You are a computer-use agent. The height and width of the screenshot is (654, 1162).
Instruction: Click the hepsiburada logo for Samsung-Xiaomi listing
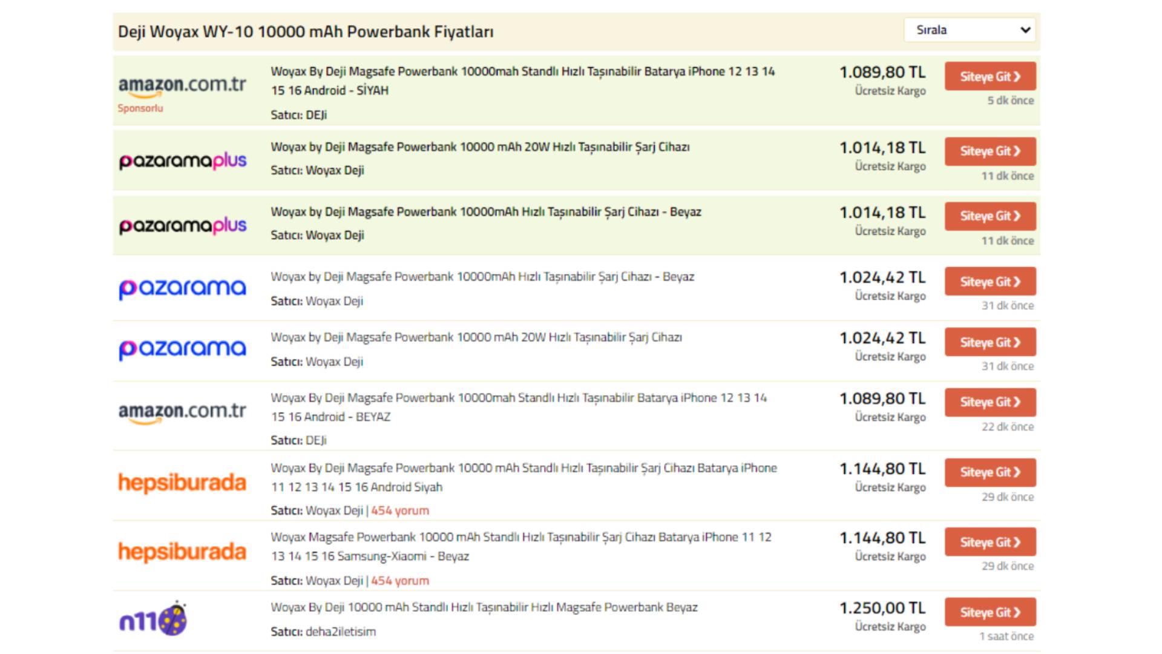pos(182,552)
